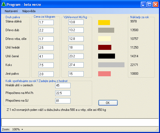Click the heating value field showing 12.8
160x133 pixels.
[76, 39]
